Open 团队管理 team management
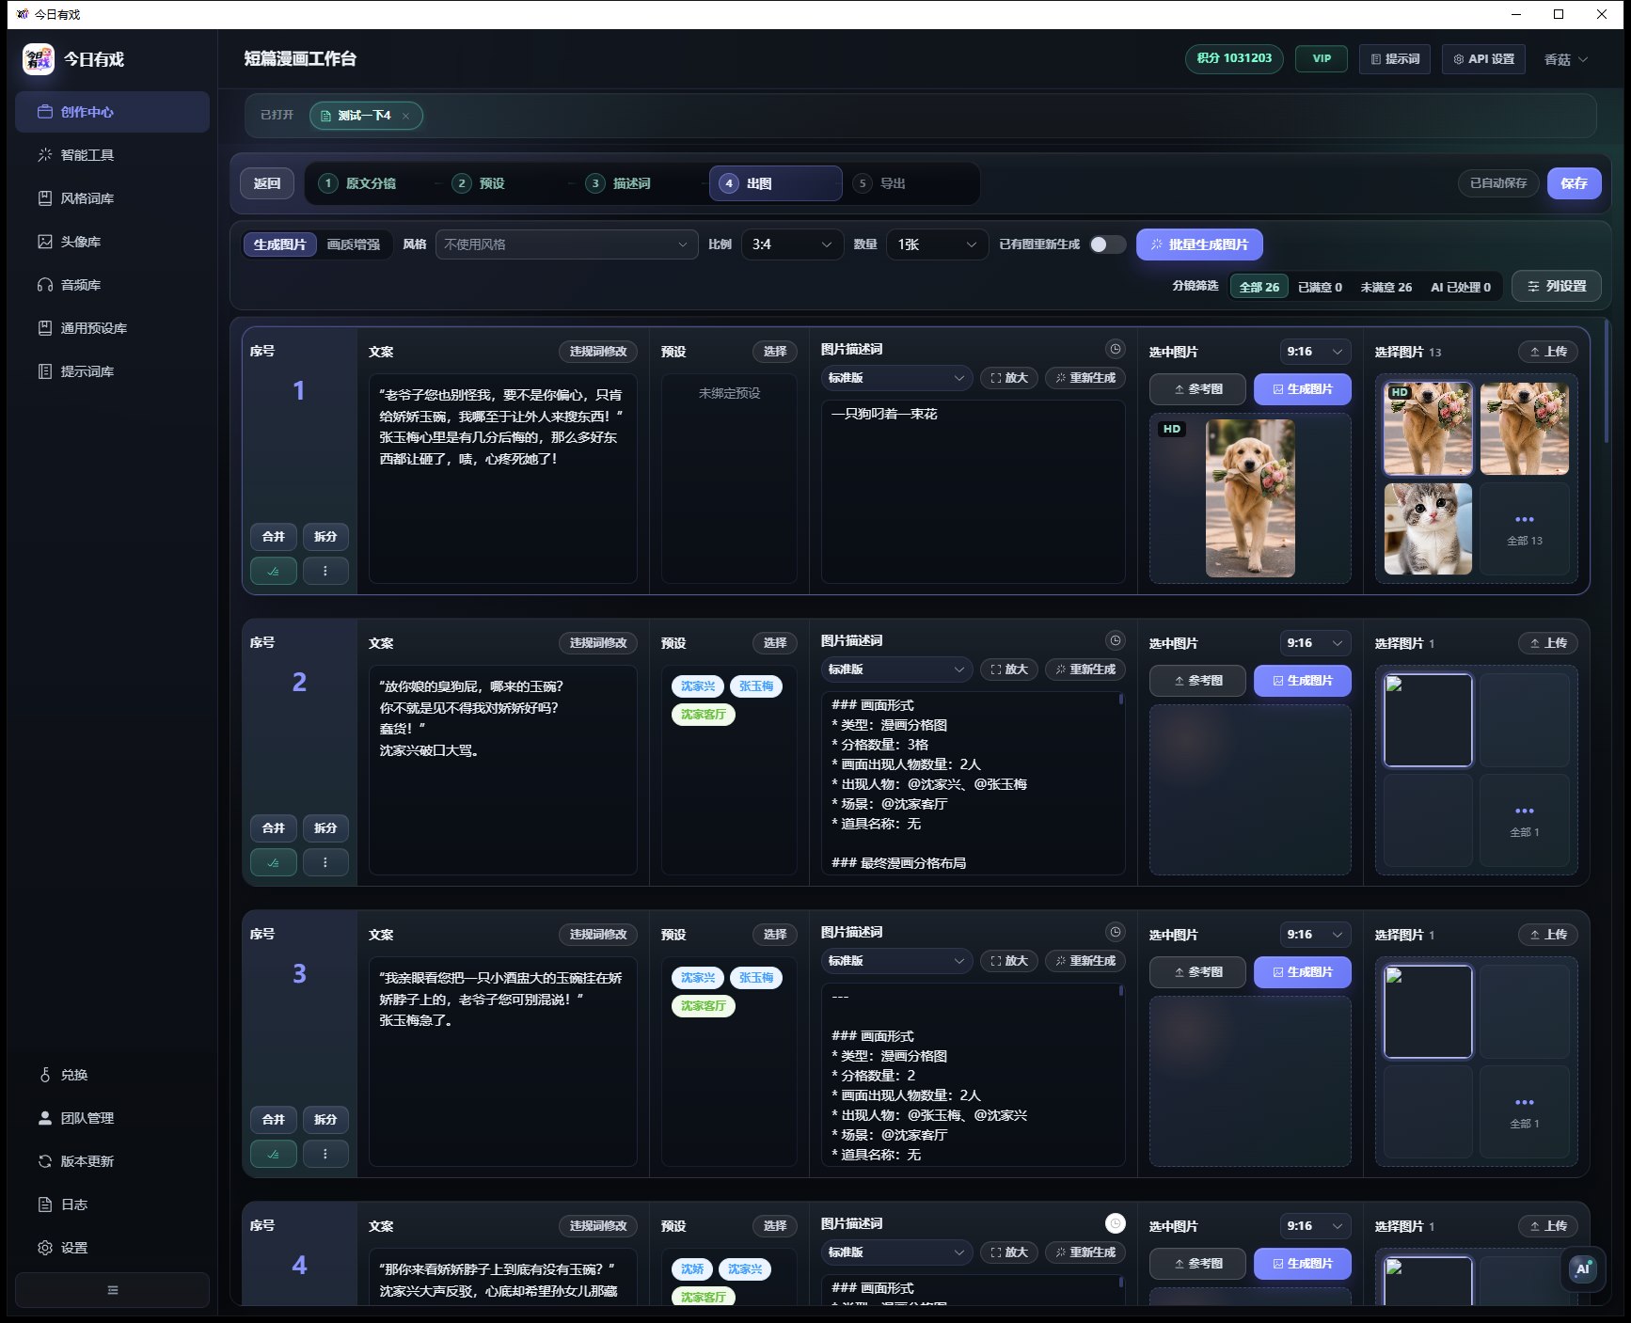 point(112,1118)
